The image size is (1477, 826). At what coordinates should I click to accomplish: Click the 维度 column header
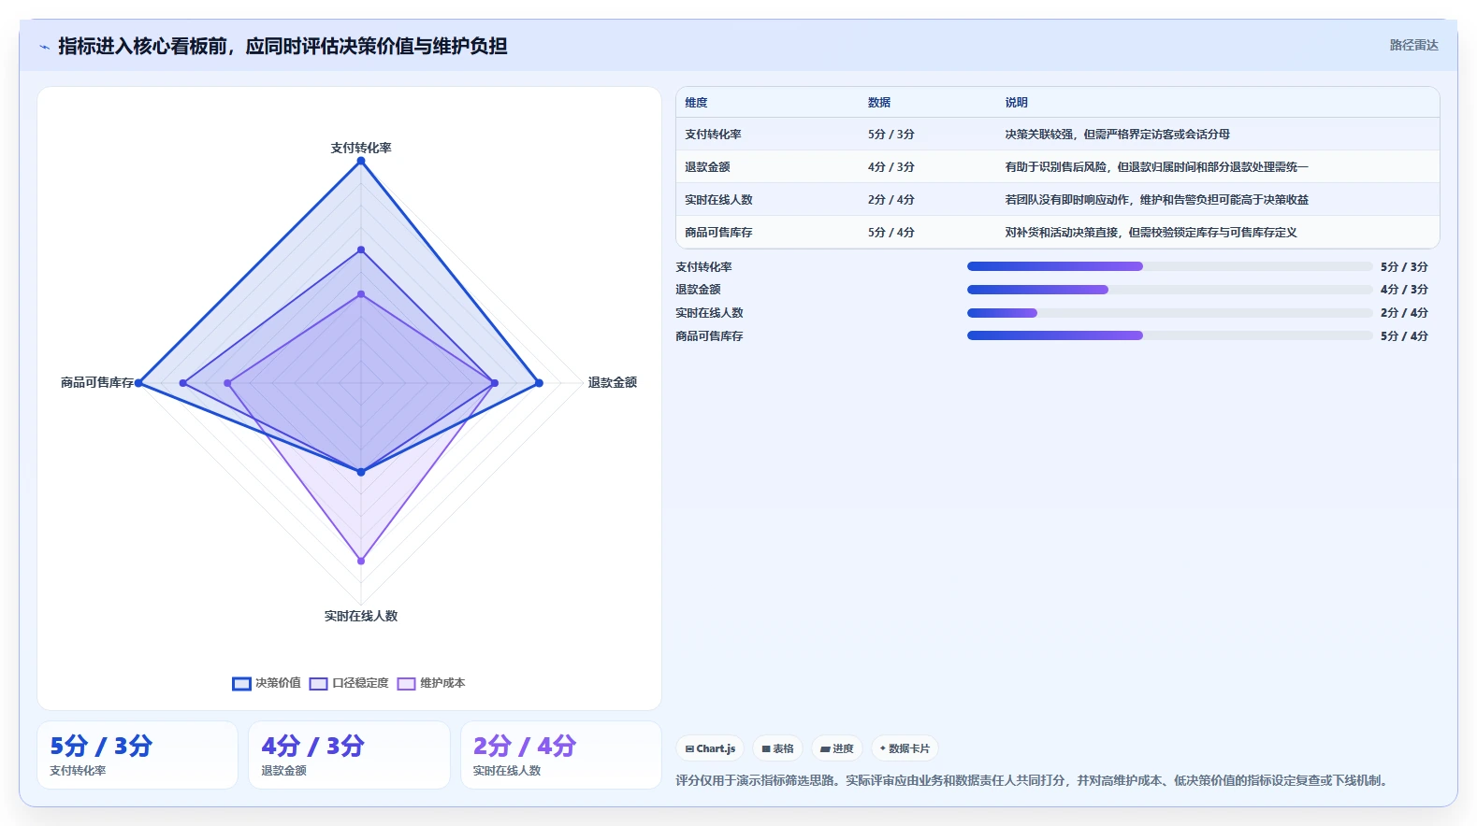pyautogui.click(x=696, y=103)
